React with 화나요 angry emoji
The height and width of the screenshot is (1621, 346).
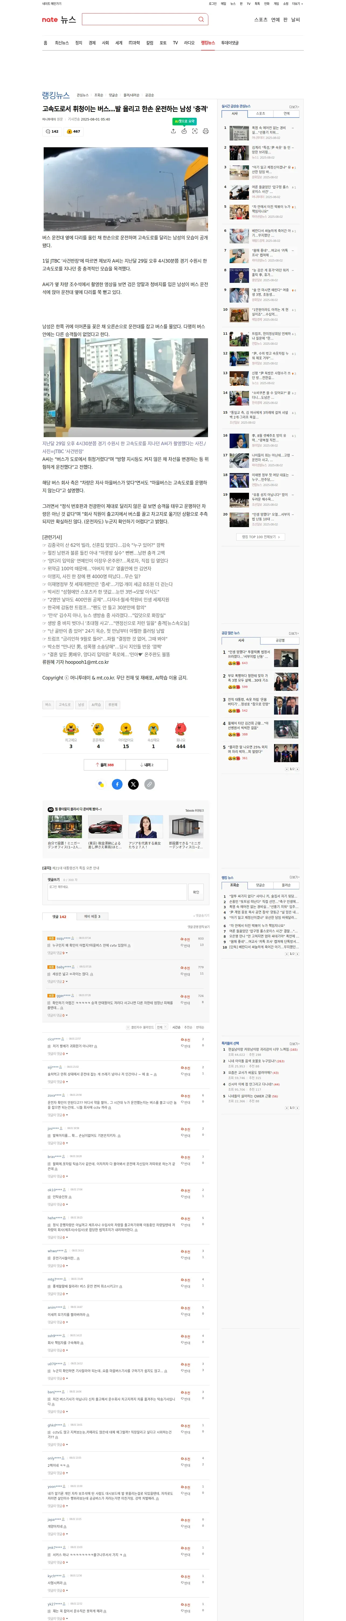tap(181, 729)
